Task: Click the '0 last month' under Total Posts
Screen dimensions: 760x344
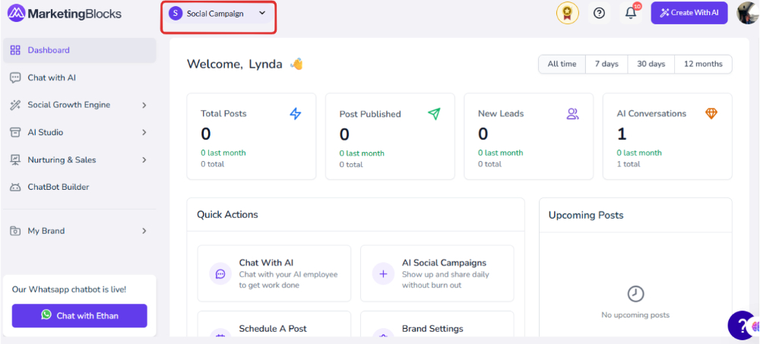Action: coord(223,153)
